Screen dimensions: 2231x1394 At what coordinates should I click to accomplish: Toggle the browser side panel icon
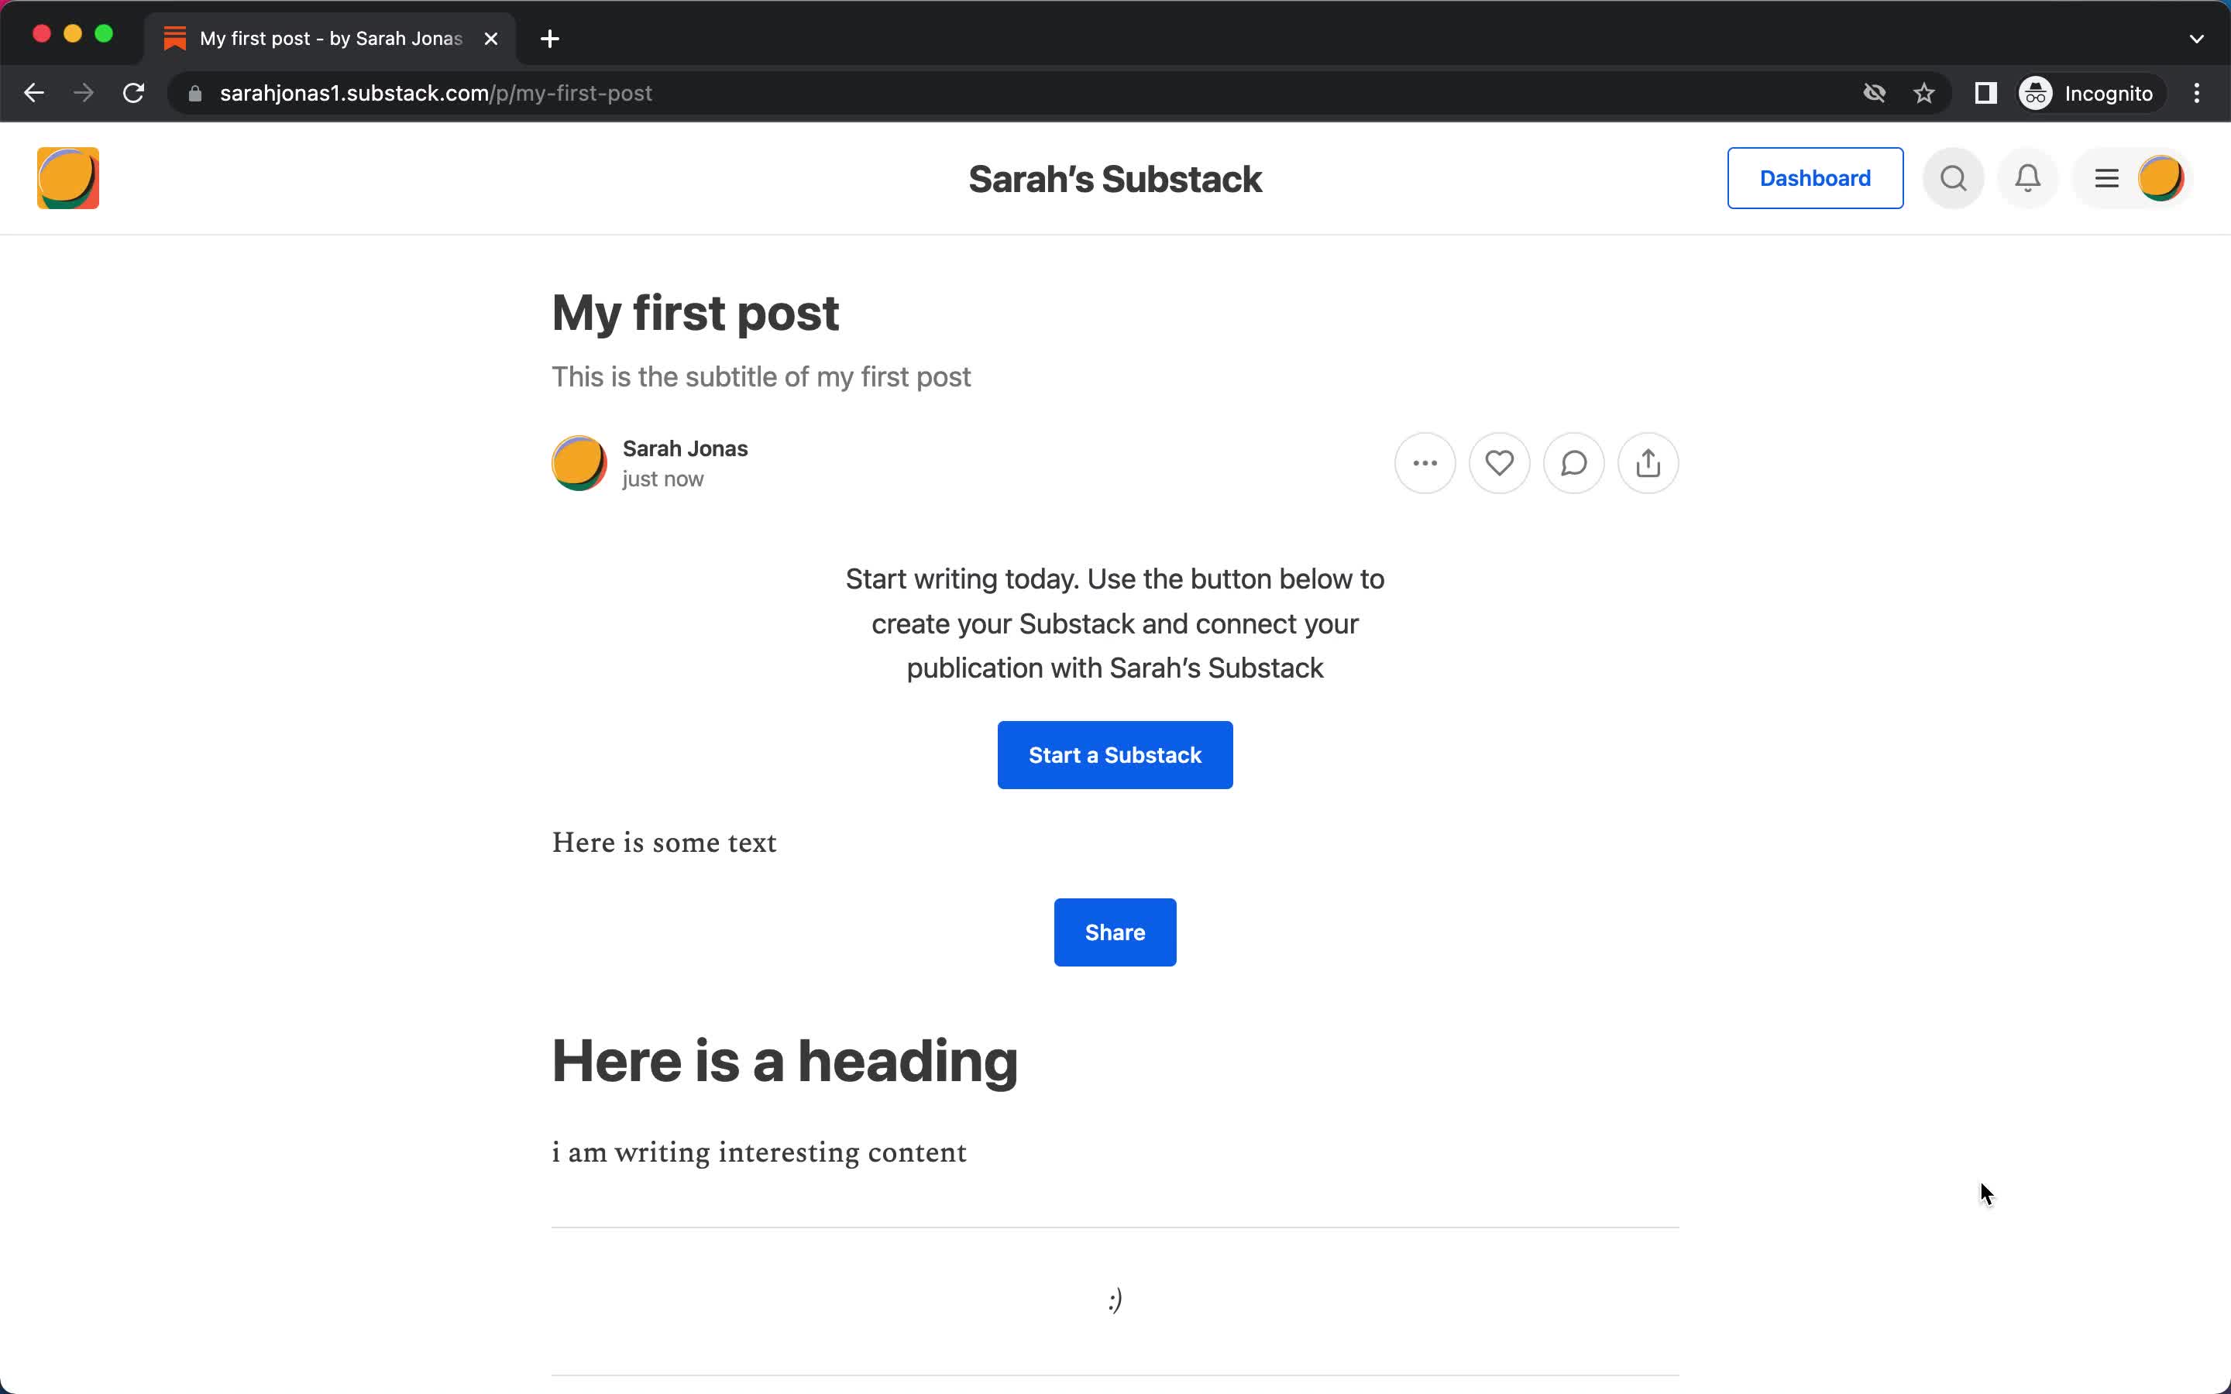point(1985,93)
